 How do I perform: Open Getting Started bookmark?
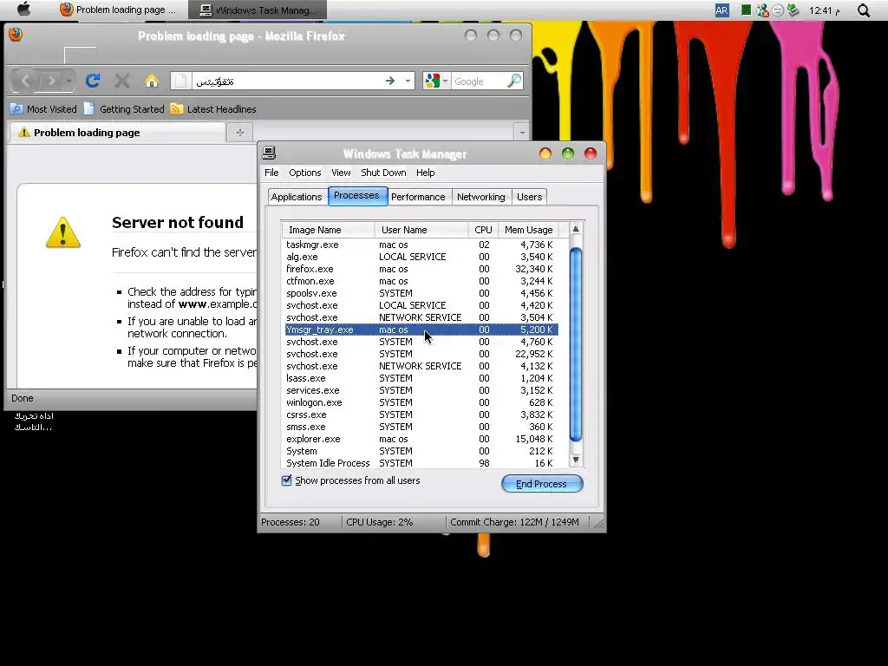pos(123,108)
